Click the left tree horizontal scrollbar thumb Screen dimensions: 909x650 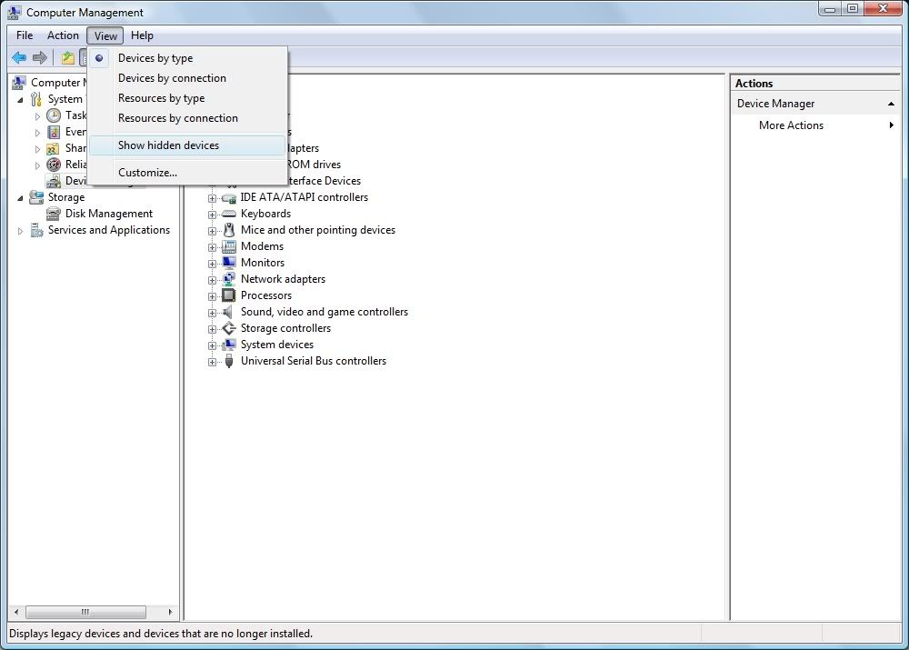(x=85, y=613)
